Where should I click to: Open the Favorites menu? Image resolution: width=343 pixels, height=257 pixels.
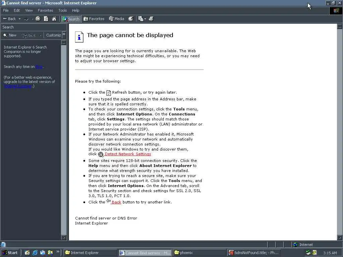tap(45, 10)
